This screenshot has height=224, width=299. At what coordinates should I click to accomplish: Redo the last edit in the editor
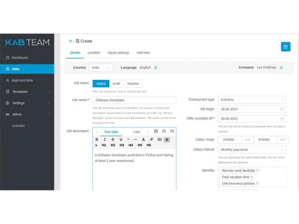click(x=172, y=131)
